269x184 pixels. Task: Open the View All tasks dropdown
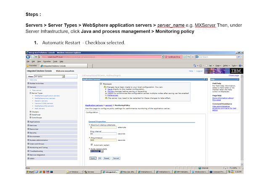(x=50, y=76)
